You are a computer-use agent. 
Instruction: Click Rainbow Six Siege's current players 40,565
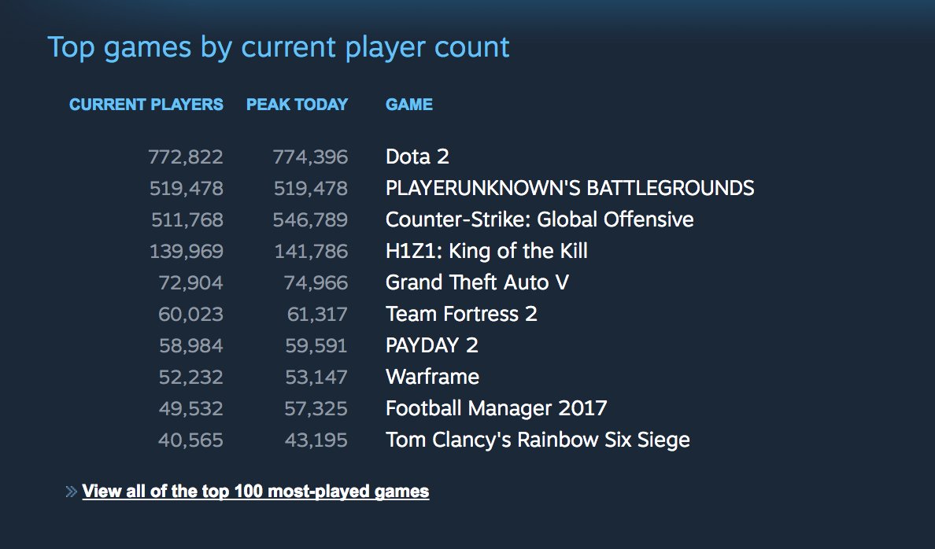[x=189, y=439]
